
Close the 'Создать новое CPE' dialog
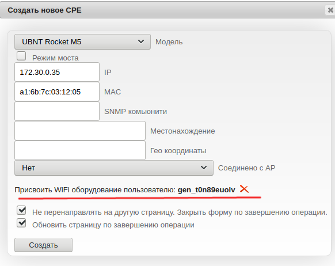click(330, 10)
